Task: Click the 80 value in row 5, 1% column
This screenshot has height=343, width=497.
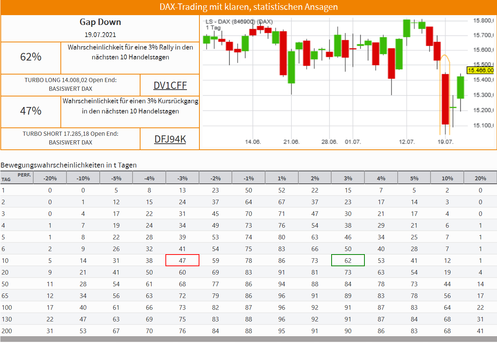Action: (x=282, y=237)
